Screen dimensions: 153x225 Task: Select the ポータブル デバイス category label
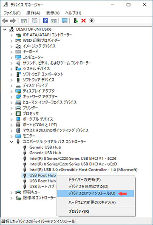[x=38, y=119]
